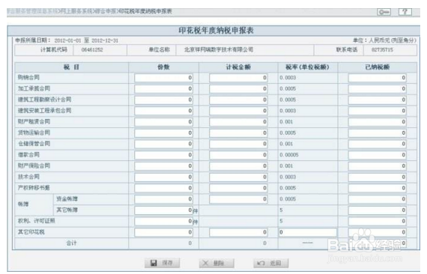Focus the 已纳税额 field for 加工承揽合同
The width and height of the screenshot is (427, 274).
[x=377, y=89]
